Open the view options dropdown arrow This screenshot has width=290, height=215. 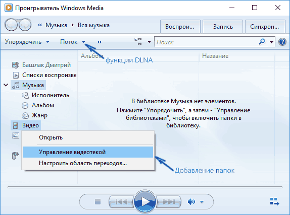[149, 42]
